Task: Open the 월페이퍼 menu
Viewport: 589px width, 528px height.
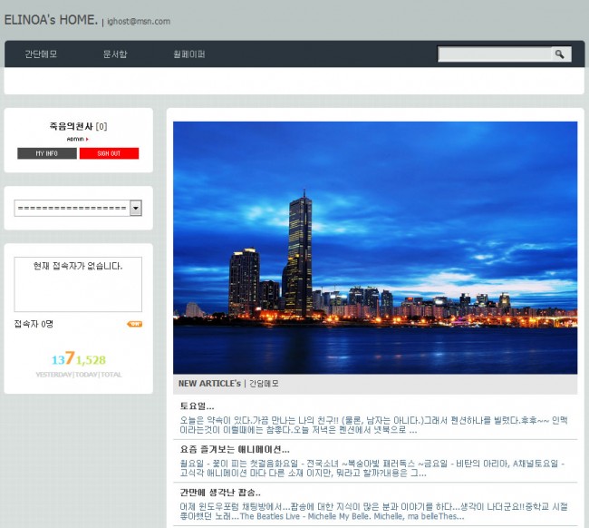Action: [189, 54]
